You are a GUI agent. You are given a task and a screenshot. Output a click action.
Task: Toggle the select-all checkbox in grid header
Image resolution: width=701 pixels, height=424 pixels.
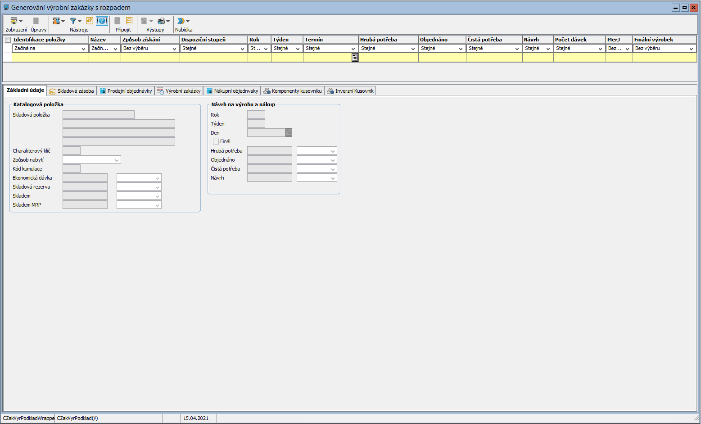8,40
